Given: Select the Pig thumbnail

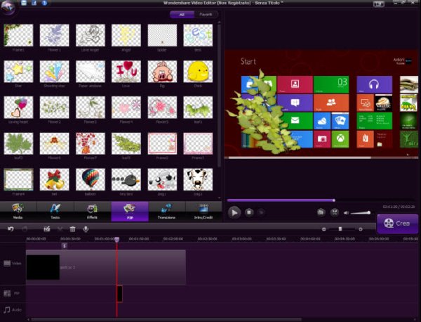Looking at the screenshot, I should 162,71.
